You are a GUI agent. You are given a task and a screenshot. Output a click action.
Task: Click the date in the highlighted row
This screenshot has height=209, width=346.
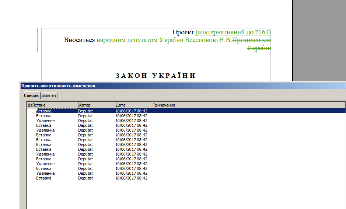point(131,111)
